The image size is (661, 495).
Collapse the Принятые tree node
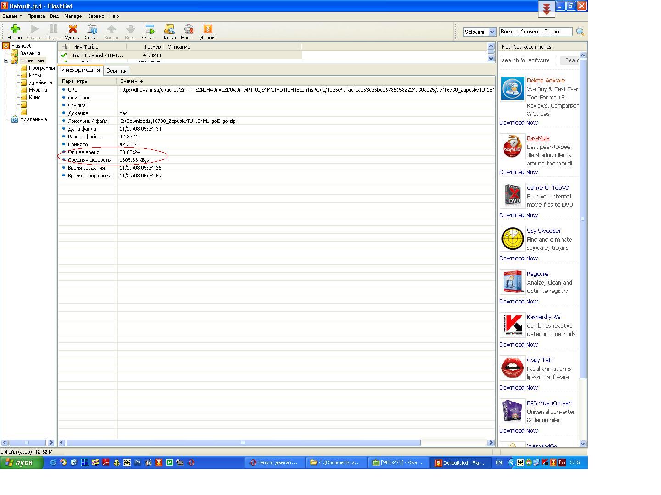tap(6, 60)
